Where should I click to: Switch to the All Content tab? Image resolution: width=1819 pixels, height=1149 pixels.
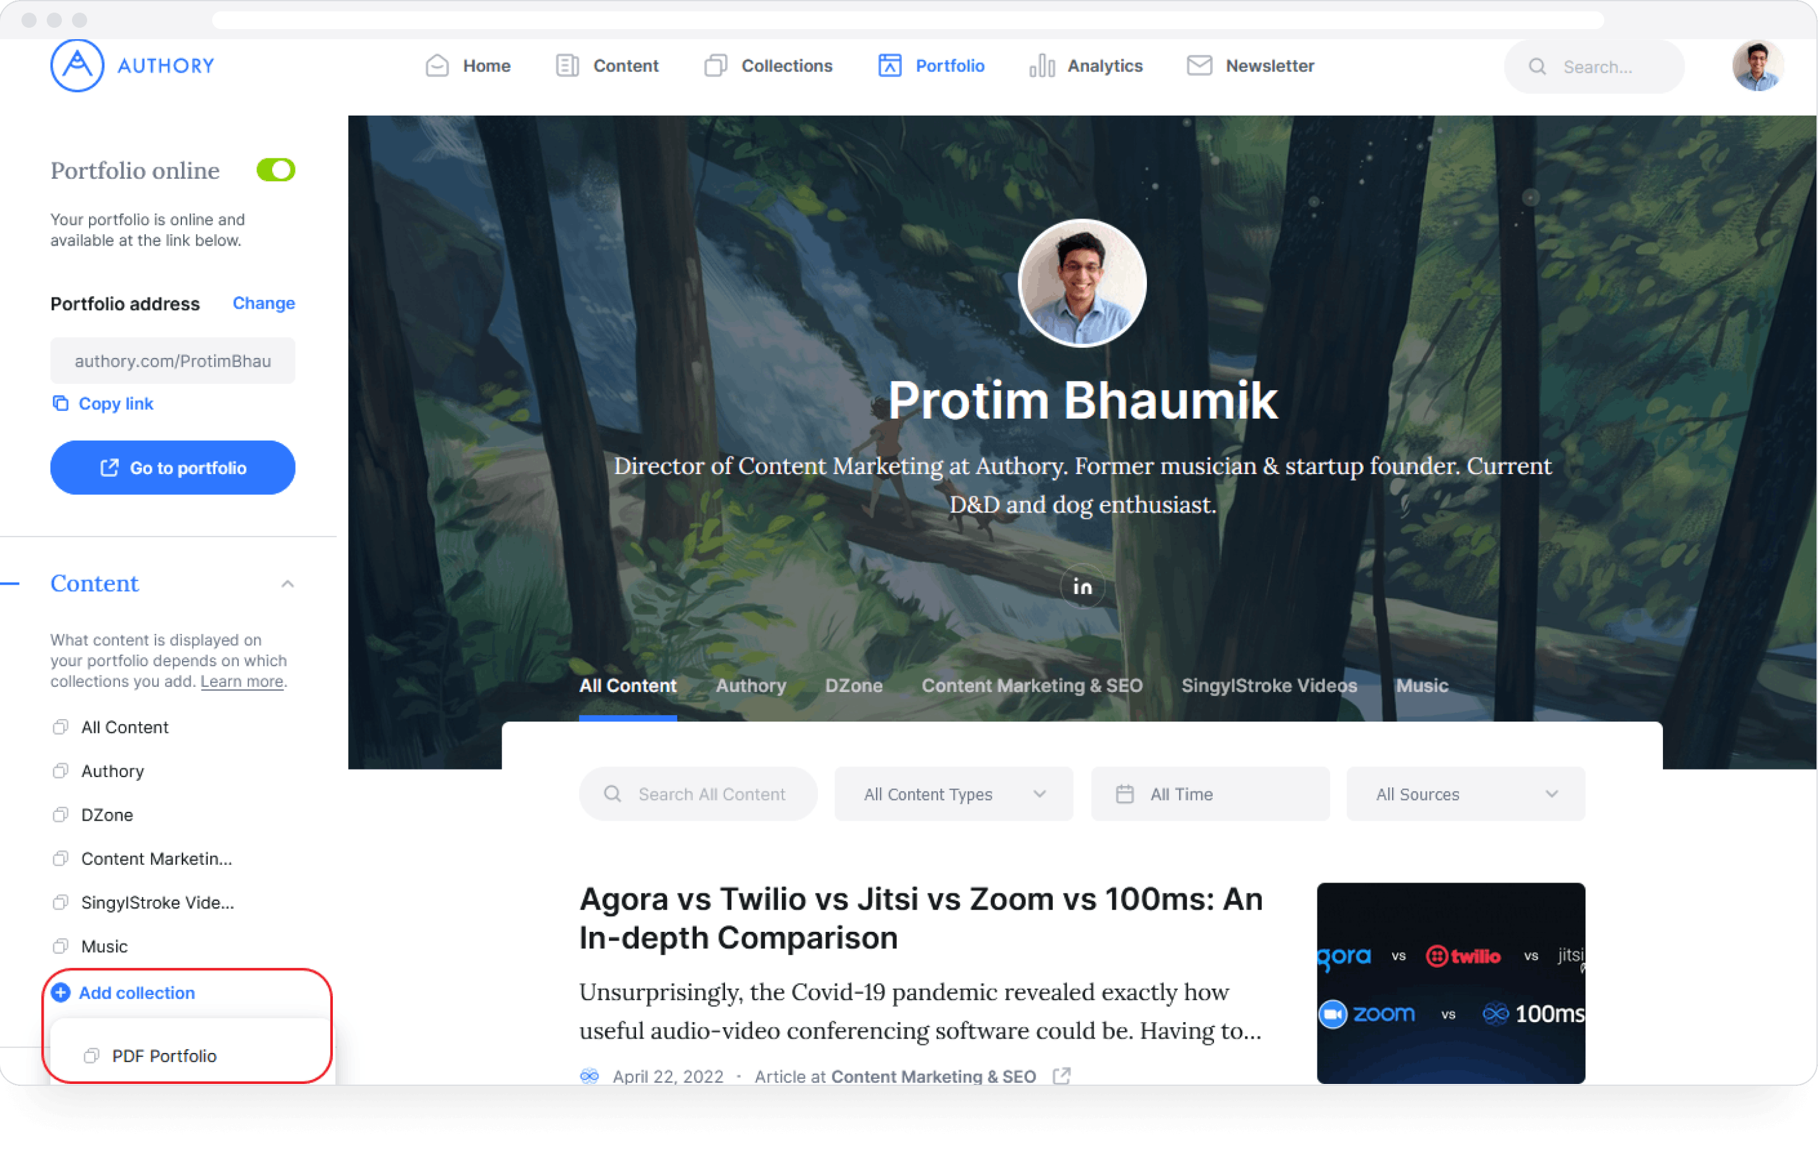pyautogui.click(x=628, y=686)
